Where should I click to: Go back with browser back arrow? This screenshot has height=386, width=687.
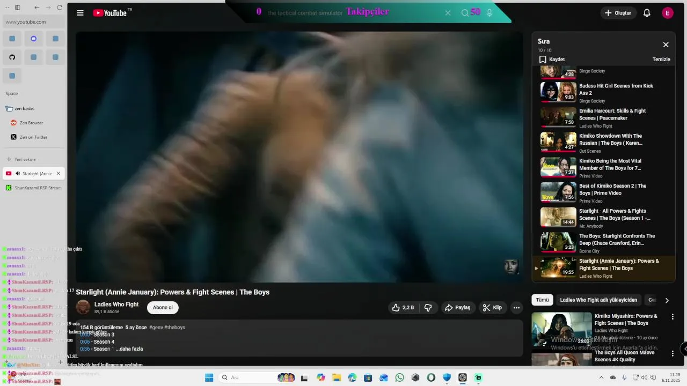point(36,8)
